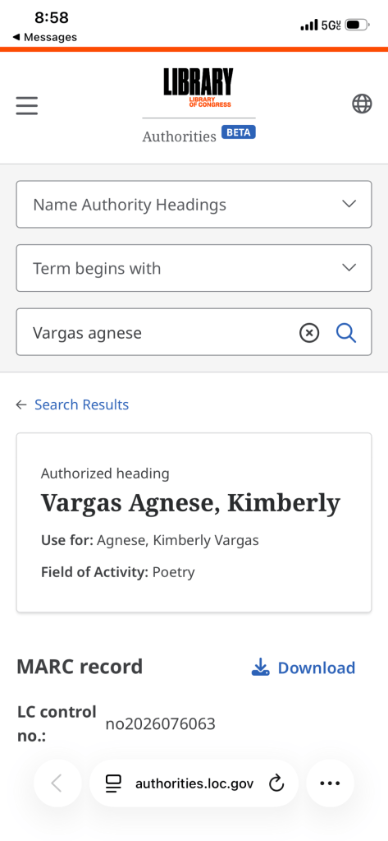The image size is (388, 841).
Task: Open the Term begins with dropdown
Action: point(194,268)
